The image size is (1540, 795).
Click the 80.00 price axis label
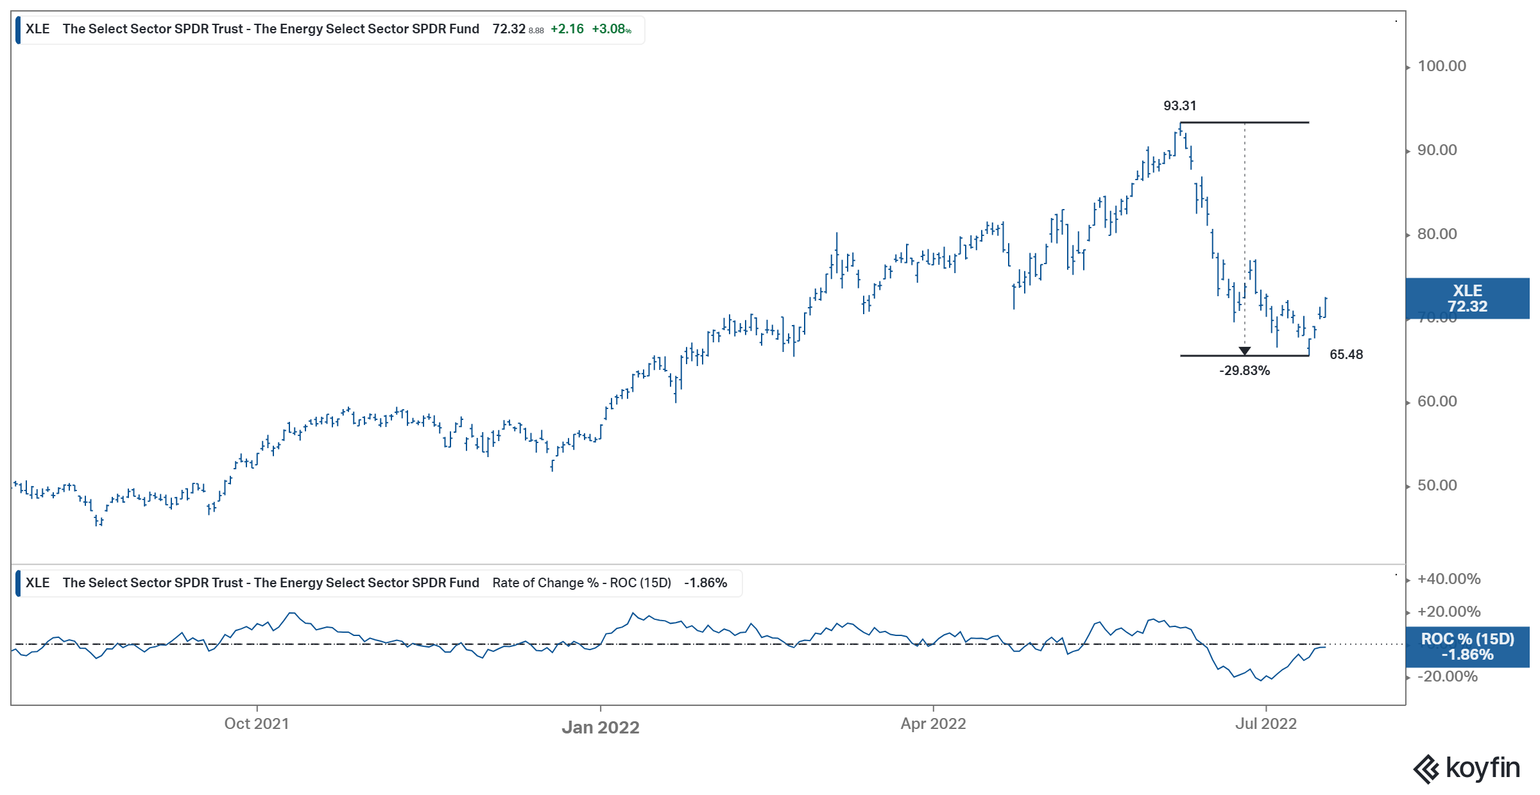click(x=1437, y=234)
